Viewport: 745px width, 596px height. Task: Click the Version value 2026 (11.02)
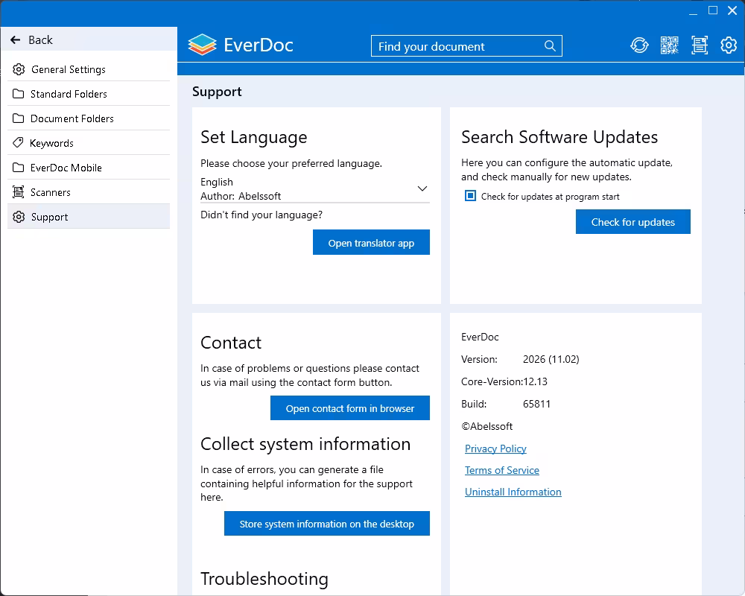[x=551, y=359]
